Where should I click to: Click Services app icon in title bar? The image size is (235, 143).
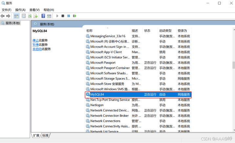3,3
